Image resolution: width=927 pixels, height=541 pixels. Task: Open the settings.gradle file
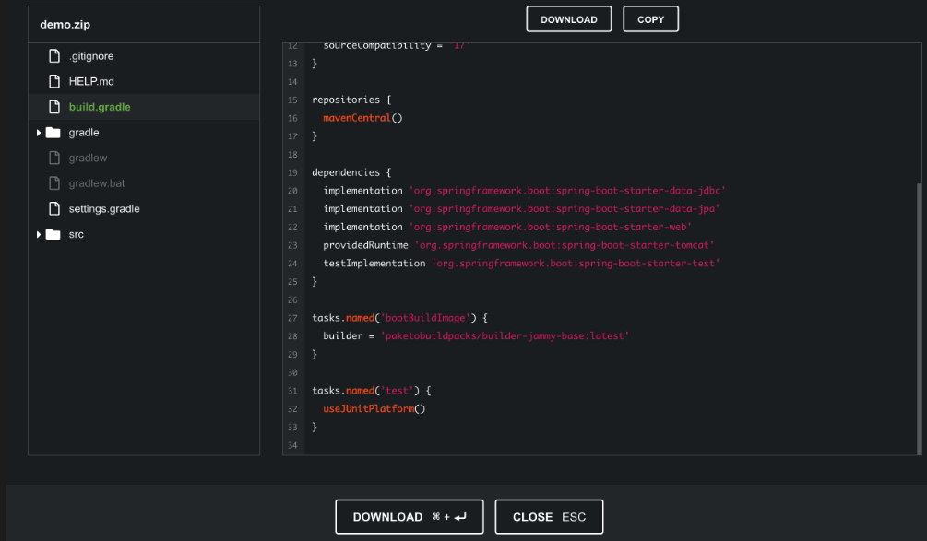point(104,208)
